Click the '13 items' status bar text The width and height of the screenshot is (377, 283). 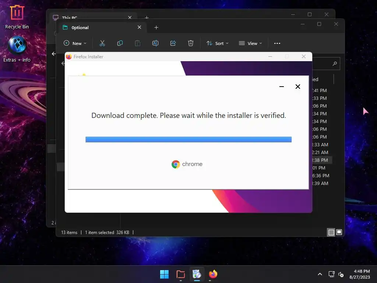pos(69,233)
